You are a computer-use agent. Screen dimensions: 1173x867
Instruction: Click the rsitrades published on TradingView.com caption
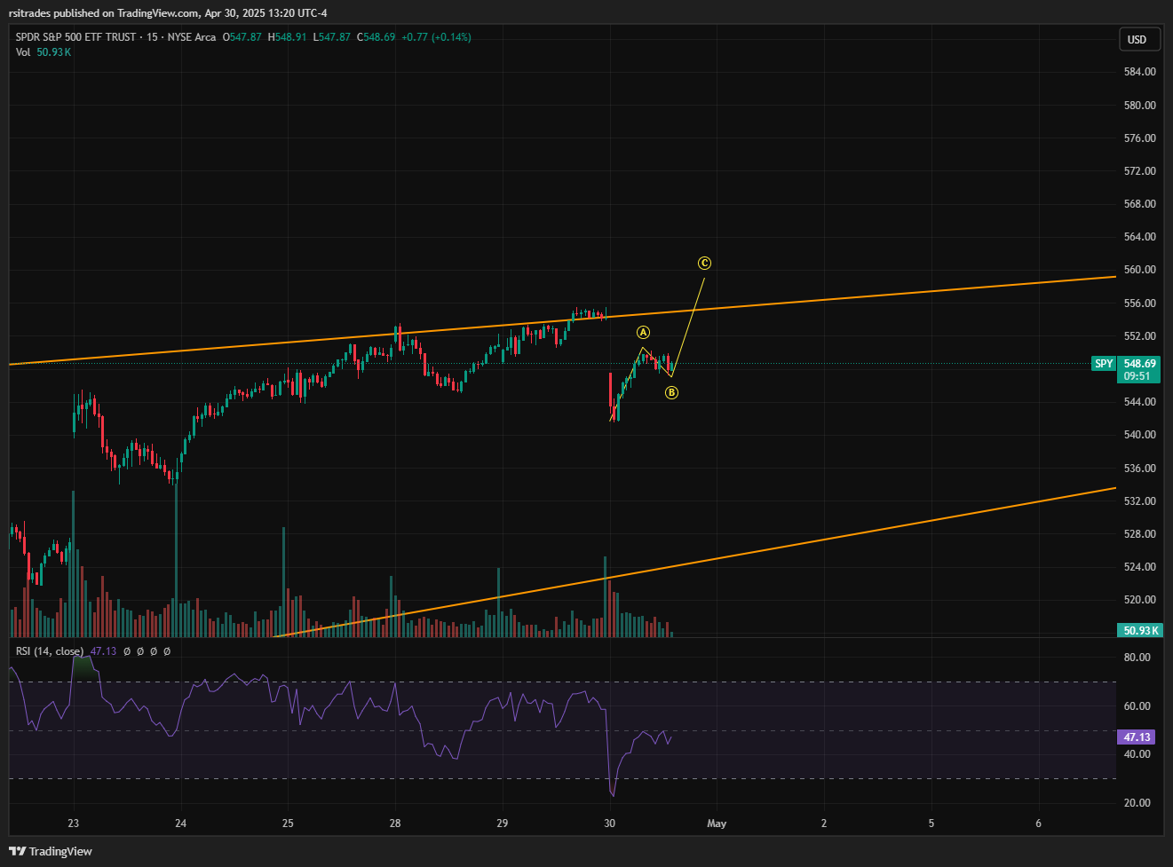[x=168, y=12]
